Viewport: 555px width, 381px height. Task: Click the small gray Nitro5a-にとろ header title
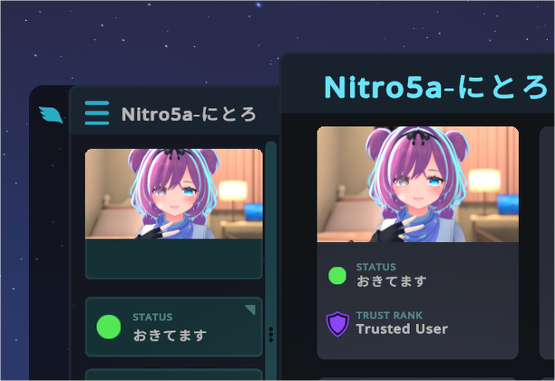coord(189,114)
